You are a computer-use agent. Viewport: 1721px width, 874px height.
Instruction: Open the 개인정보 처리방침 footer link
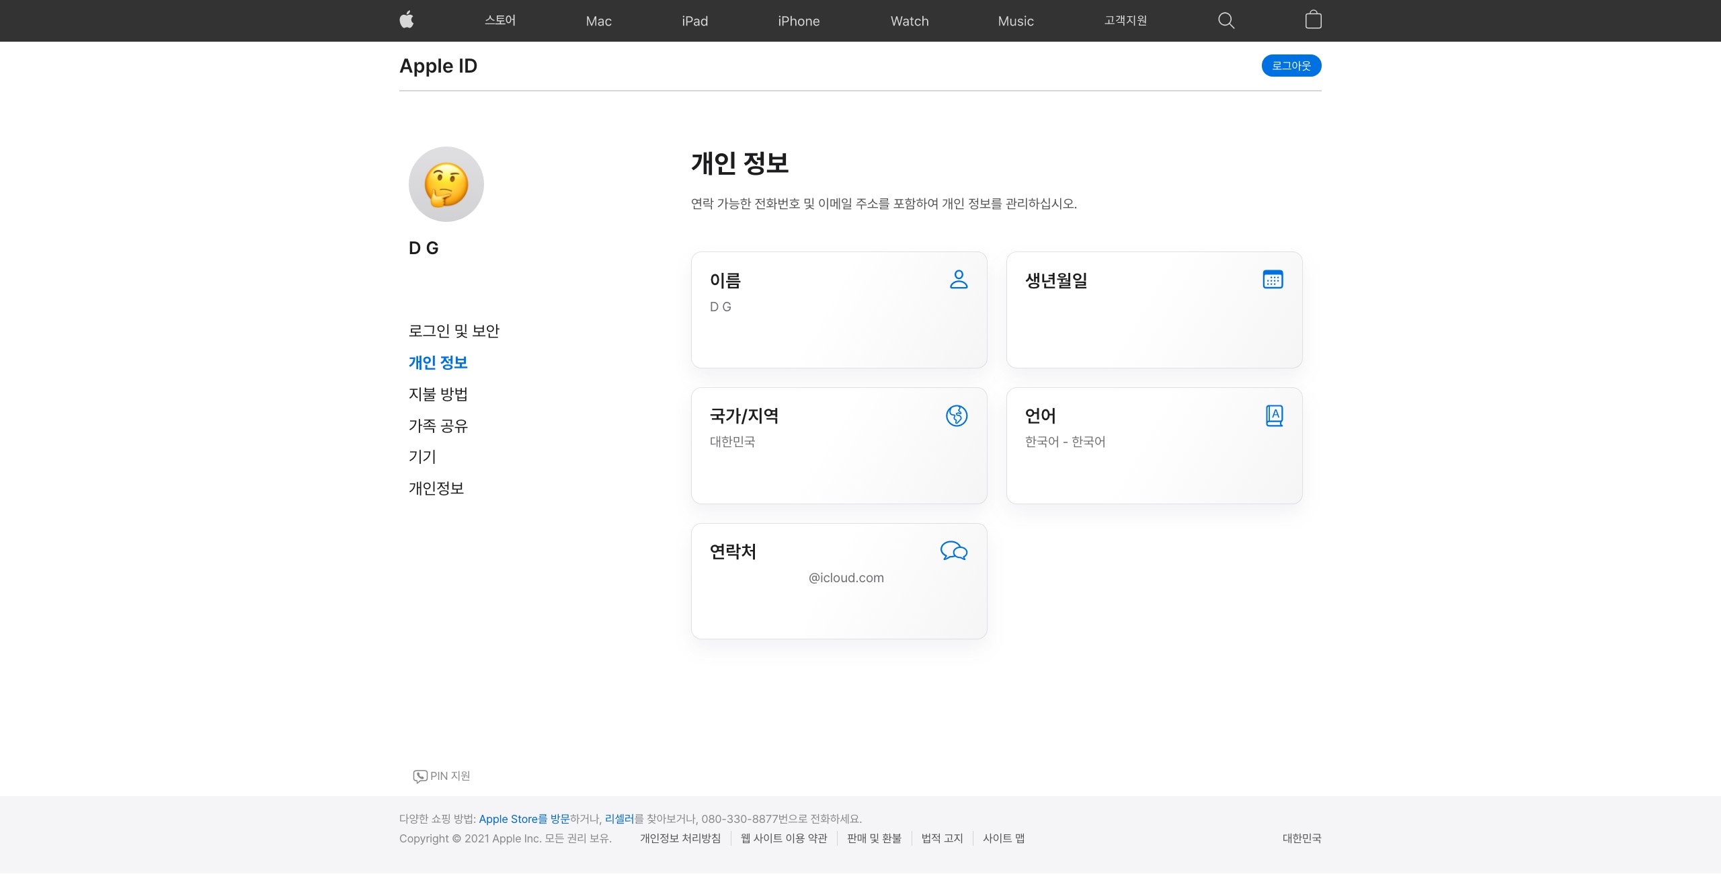coord(680,838)
